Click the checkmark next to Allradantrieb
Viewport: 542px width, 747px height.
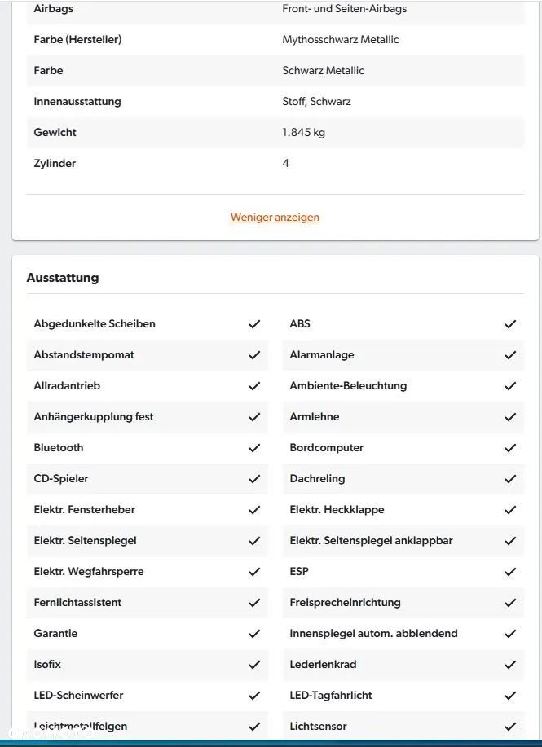click(254, 386)
